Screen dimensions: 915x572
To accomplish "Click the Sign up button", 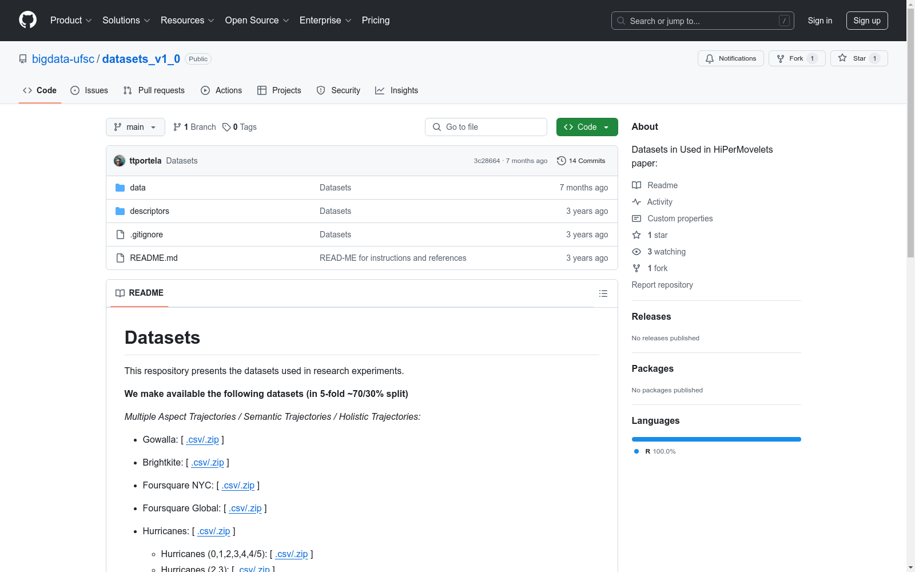I will 867,21.
